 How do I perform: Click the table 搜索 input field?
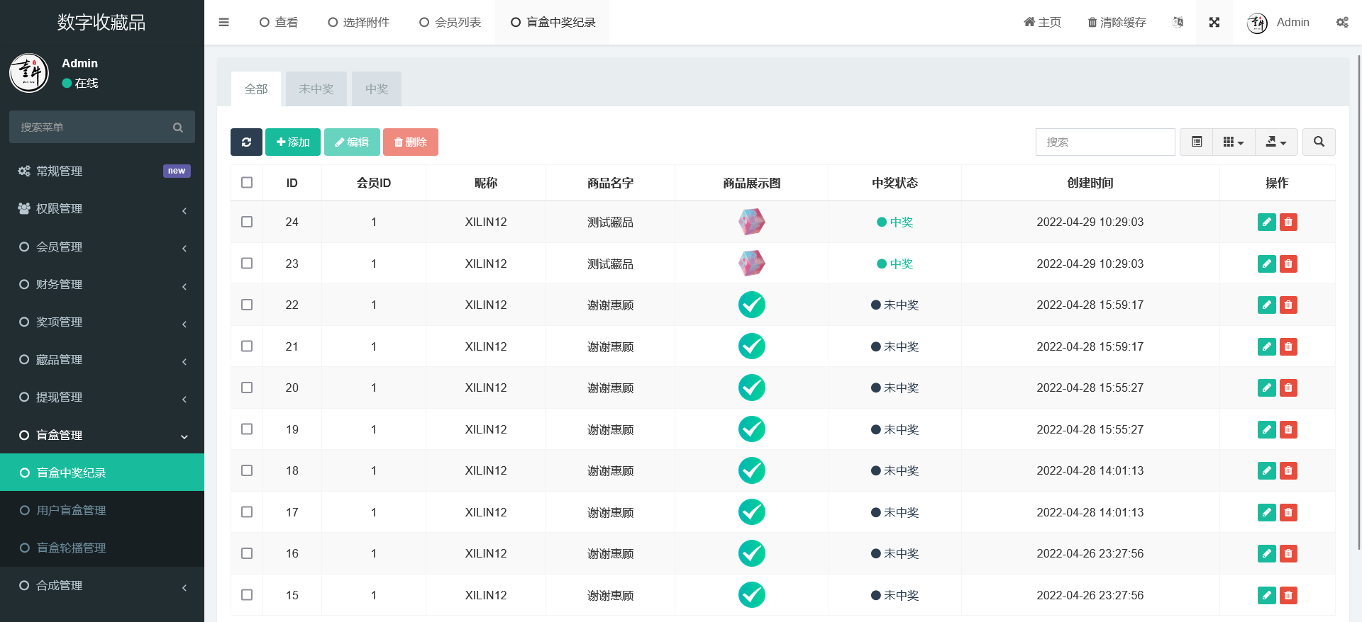coord(1104,142)
